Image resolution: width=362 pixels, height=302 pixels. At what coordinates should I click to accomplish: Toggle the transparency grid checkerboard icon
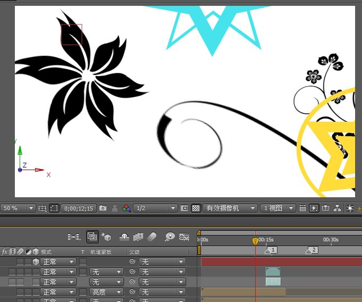(196, 208)
